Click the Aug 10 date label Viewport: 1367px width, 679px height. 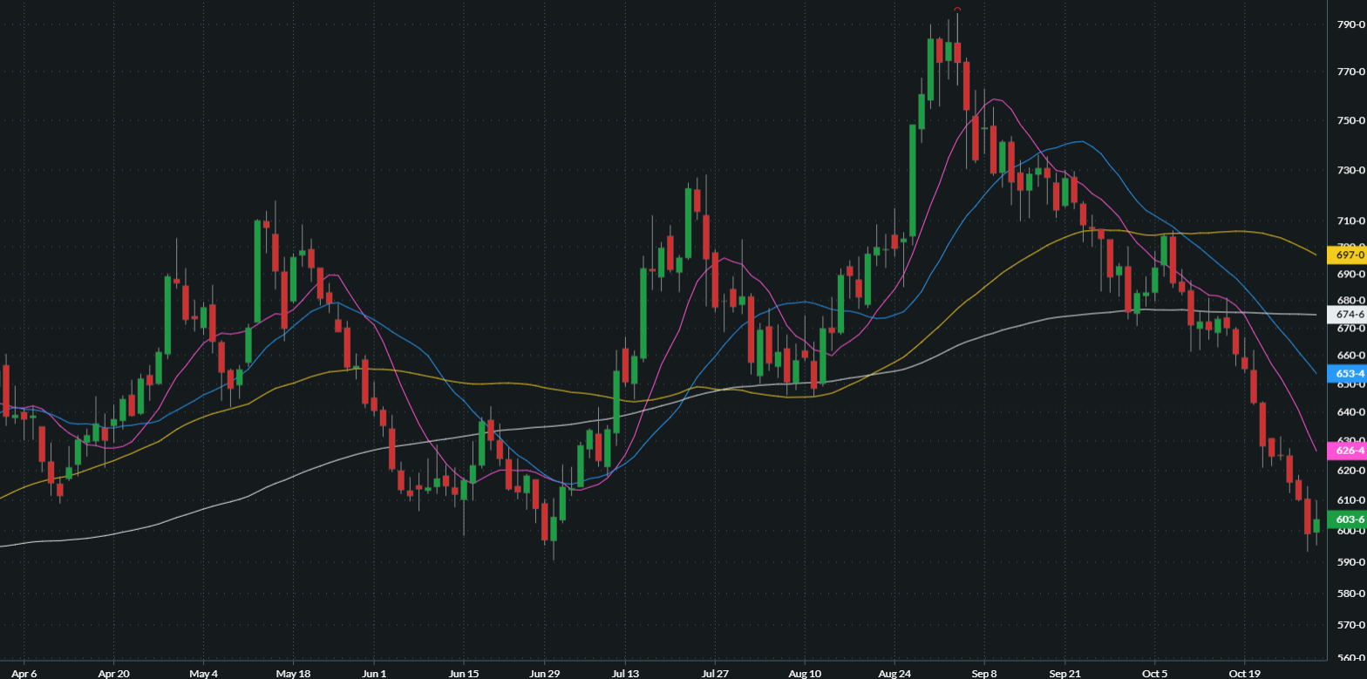click(x=804, y=673)
